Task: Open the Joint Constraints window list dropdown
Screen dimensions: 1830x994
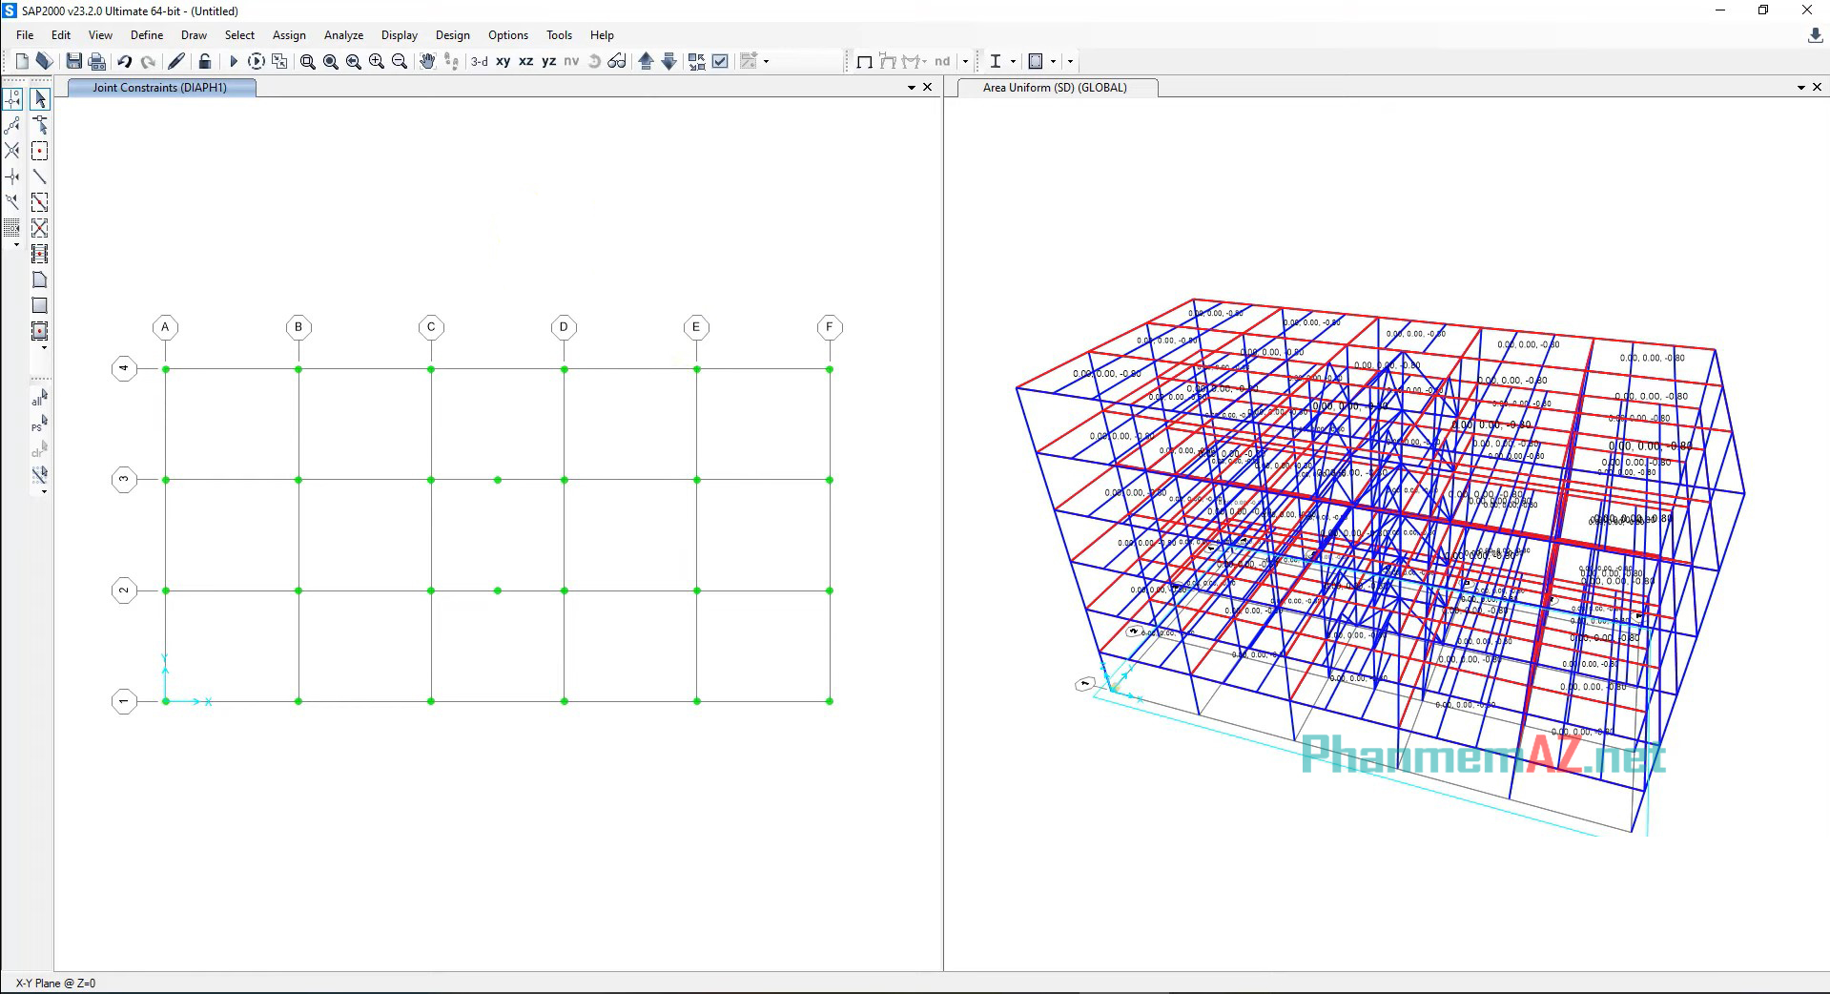Action: 911,87
